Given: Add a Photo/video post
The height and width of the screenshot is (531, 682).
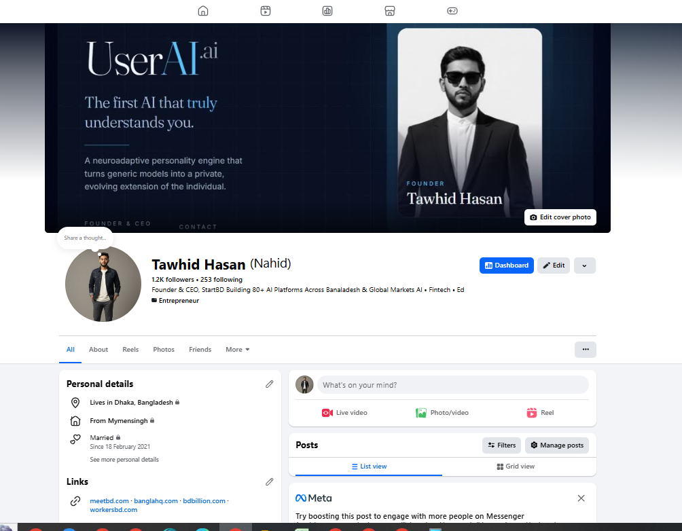Looking at the screenshot, I should pos(442,413).
